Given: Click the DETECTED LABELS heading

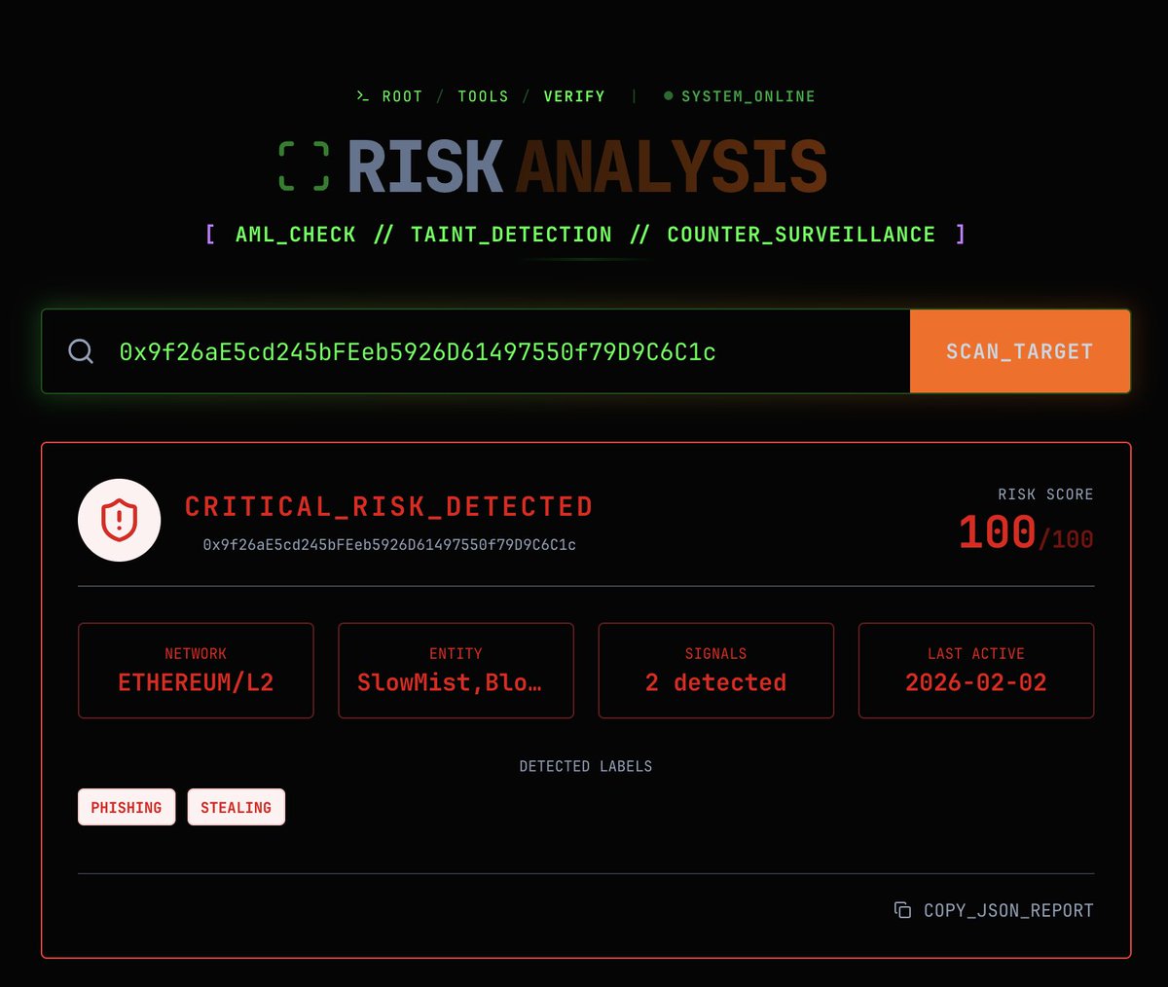Looking at the screenshot, I should [x=586, y=767].
